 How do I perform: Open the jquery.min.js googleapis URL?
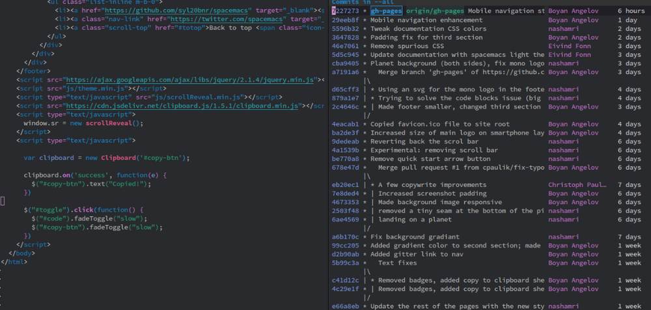(190, 80)
